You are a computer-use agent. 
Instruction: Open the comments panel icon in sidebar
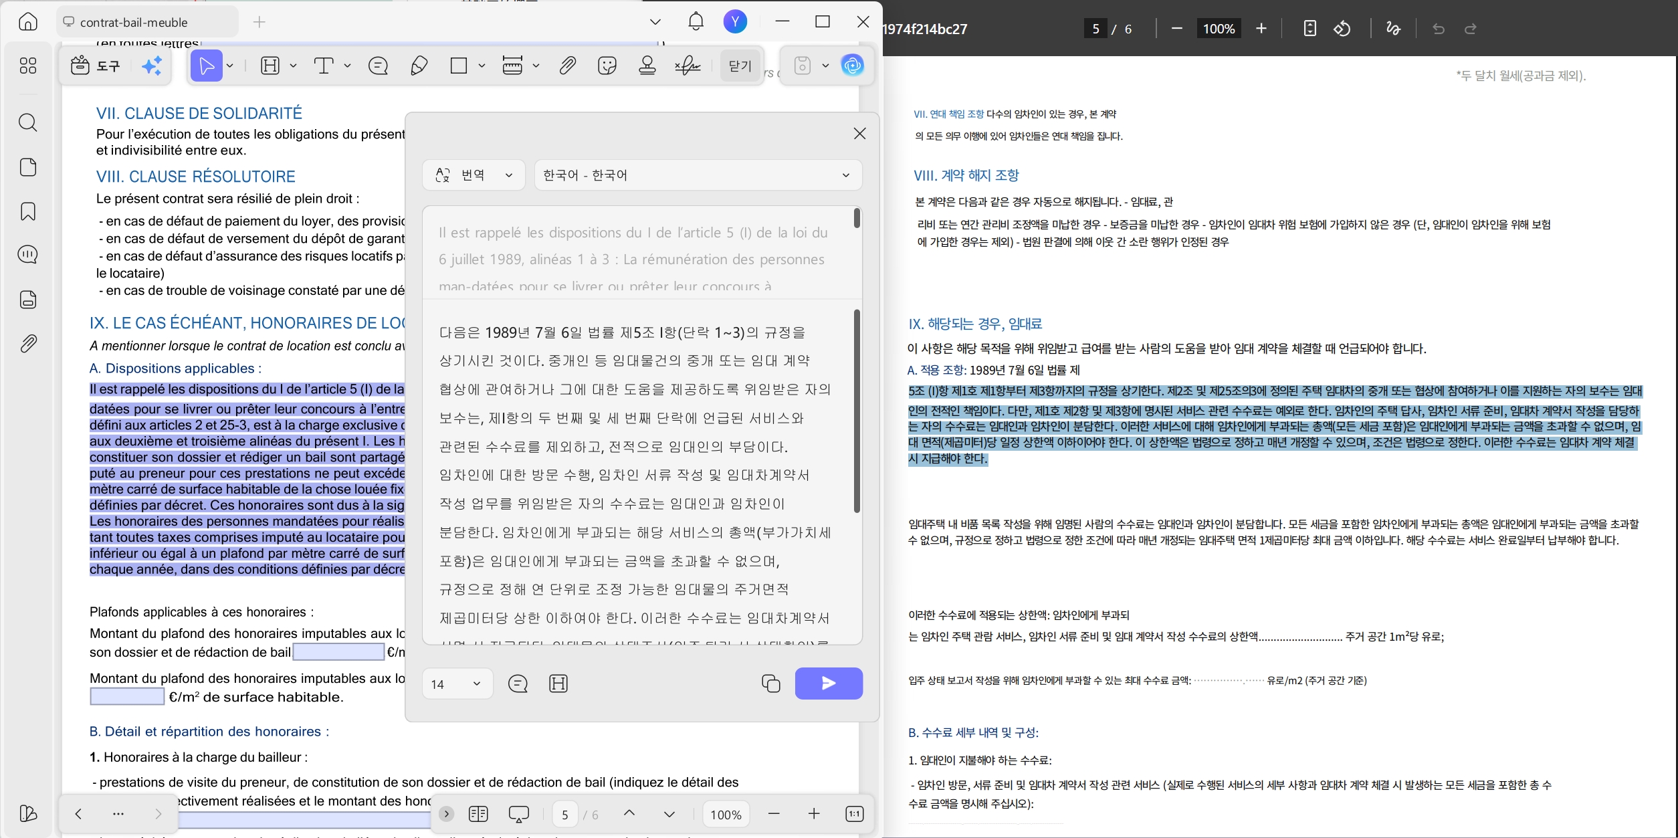point(27,255)
